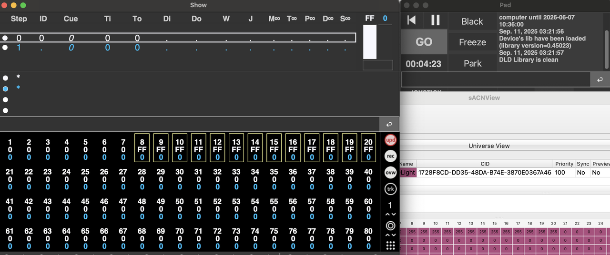Click the big GO button
Screen dimensions: 610x255
tap(424, 42)
